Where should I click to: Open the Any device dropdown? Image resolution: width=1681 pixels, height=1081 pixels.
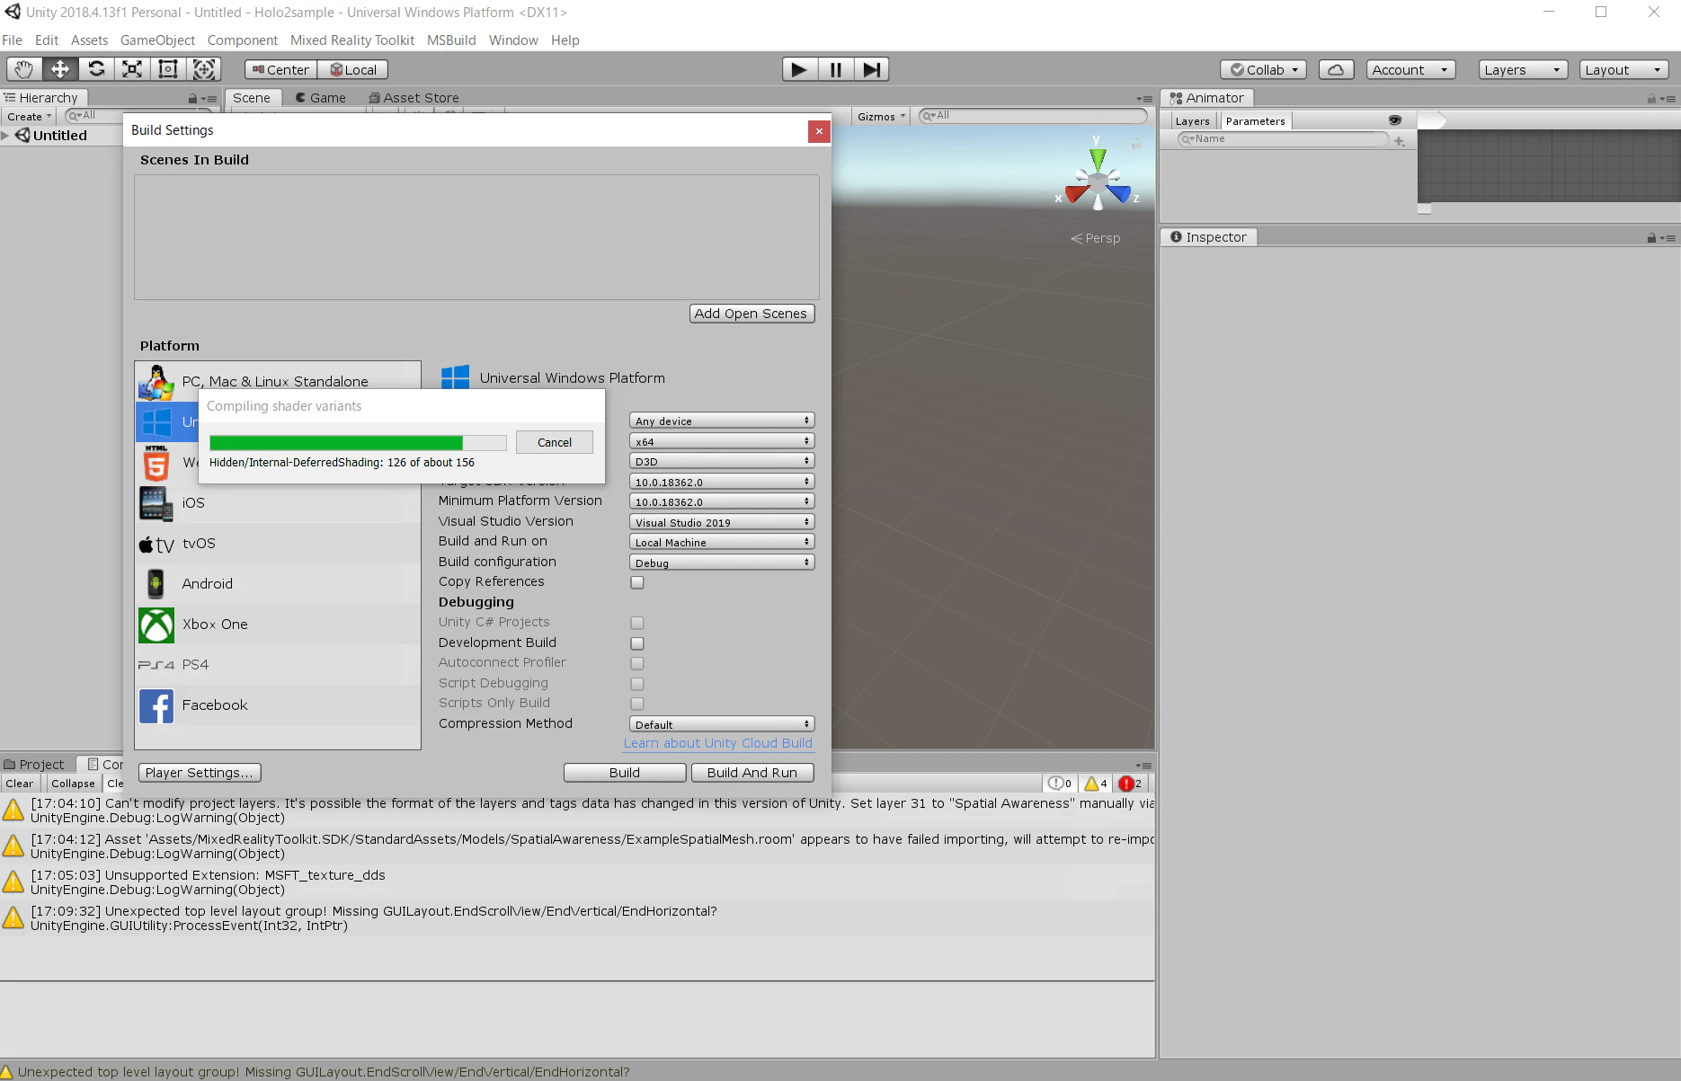722,421
